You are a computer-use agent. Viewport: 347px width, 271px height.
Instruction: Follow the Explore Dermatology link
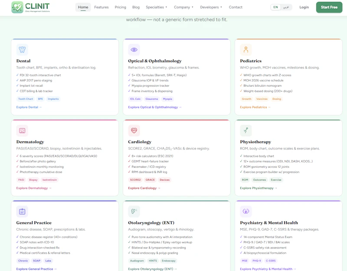[x=34, y=188]
